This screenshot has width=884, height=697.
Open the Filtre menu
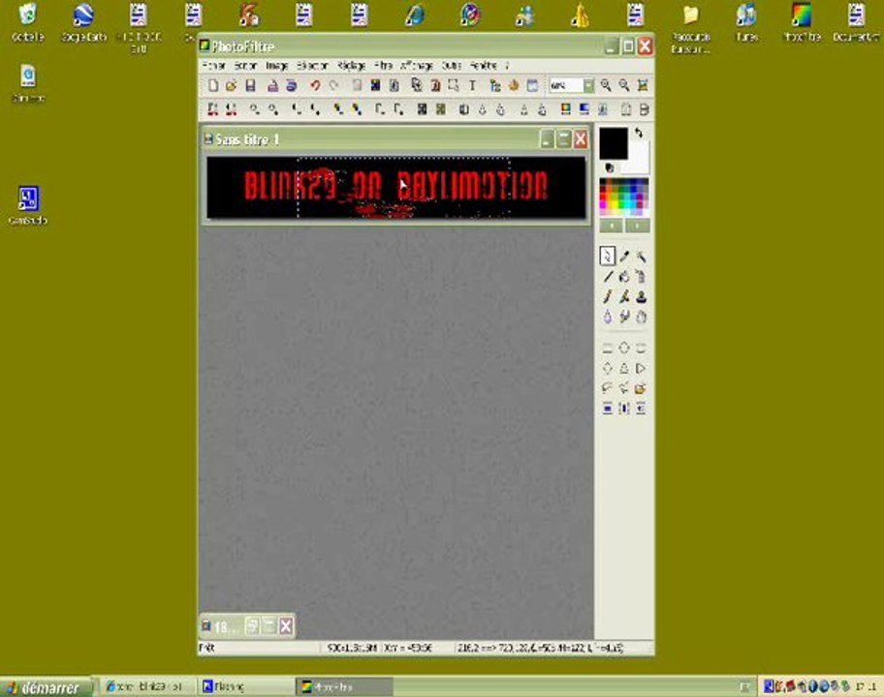point(384,66)
